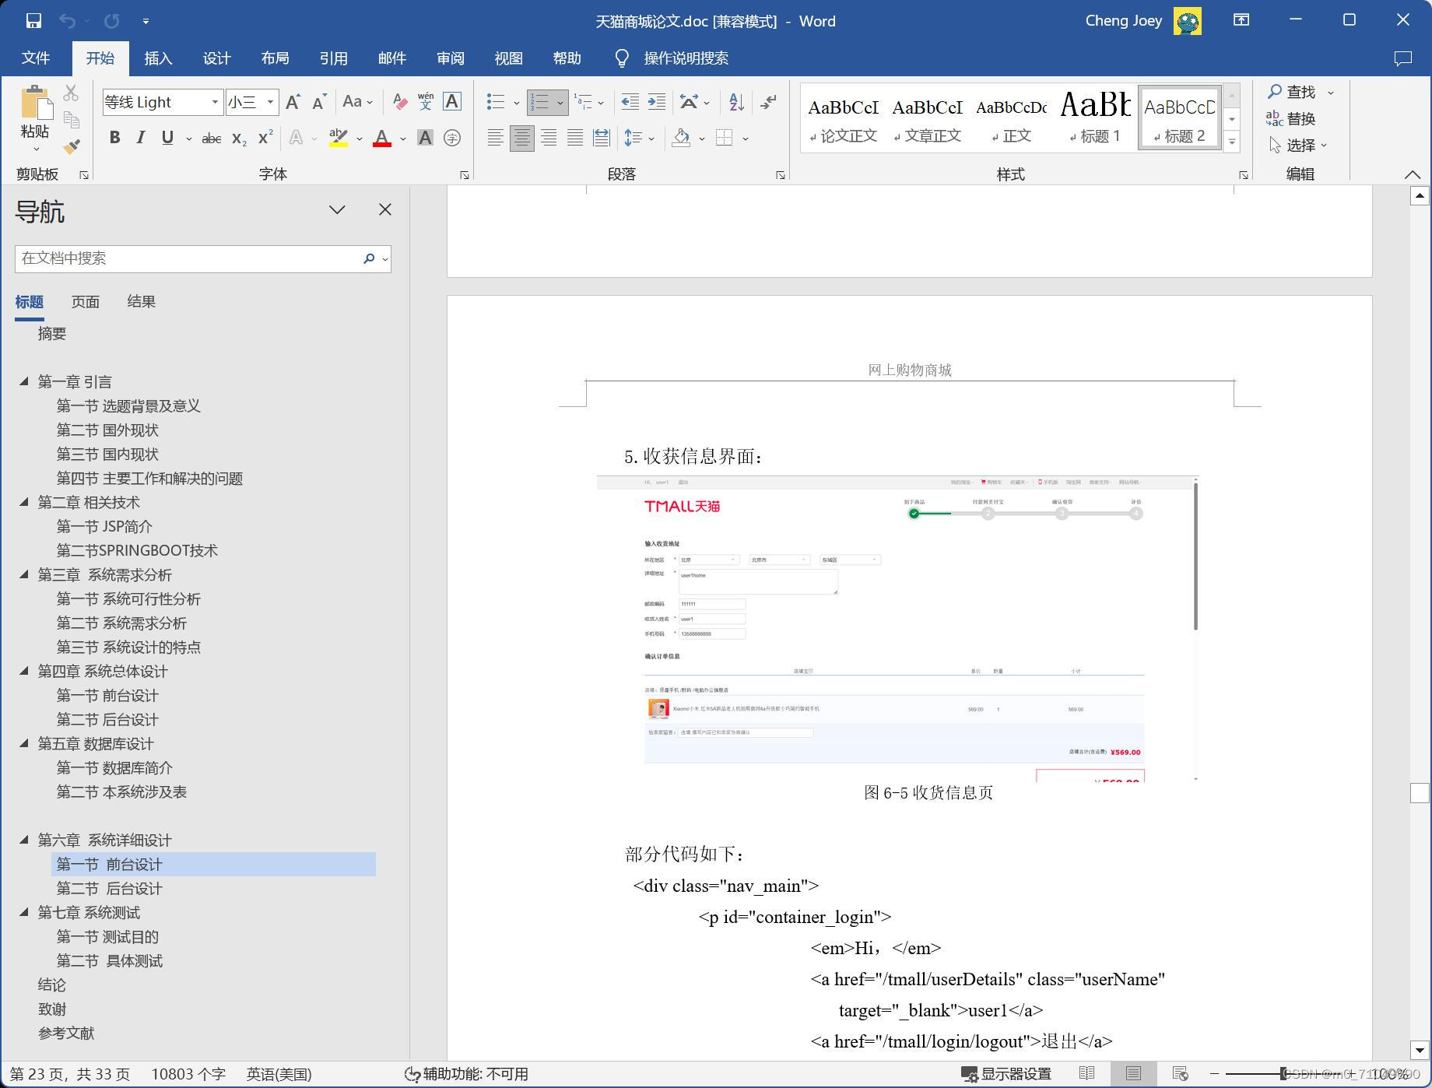
Task: Open the Find tool in the ribbon
Action: coord(1293,91)
